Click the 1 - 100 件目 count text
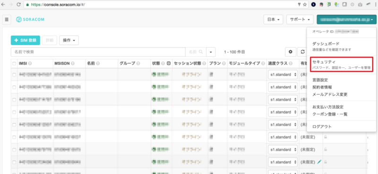The height and width of the screenshot is (174, 378). 234,52
